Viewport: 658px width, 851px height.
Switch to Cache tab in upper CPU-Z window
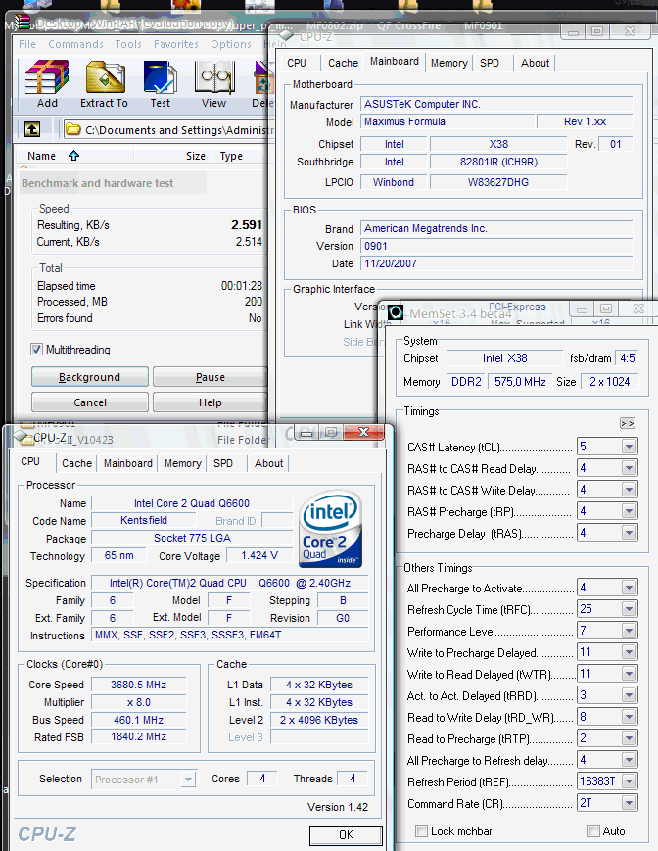343,63
